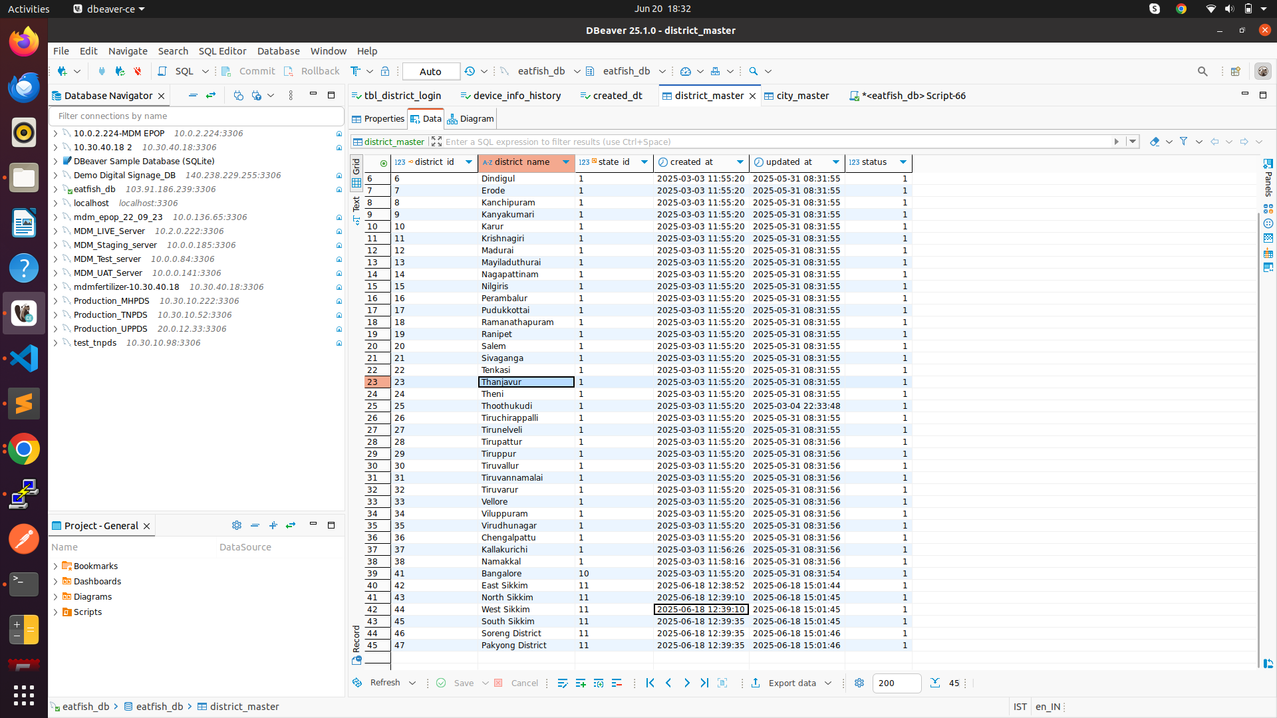This screenshot has height=718, width=1277.
Task: Open fetch size configuration gear icon
Action: pos(859,683)
